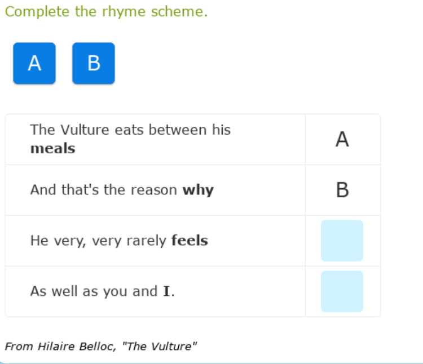Screen dimensions: 423x364
Task: Click the bold word "meals"
Action: (x=52, y=149)
